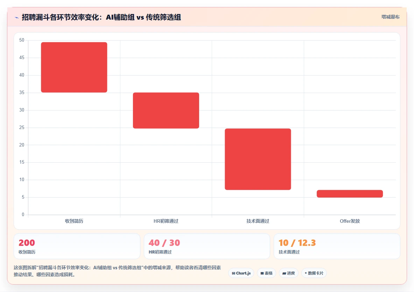Click the 40 / 30 card value
The image size is (414, 292).
point(164,243)
